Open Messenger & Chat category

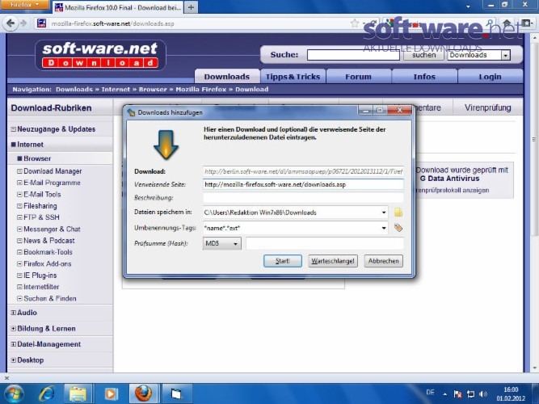pos(52,229)
